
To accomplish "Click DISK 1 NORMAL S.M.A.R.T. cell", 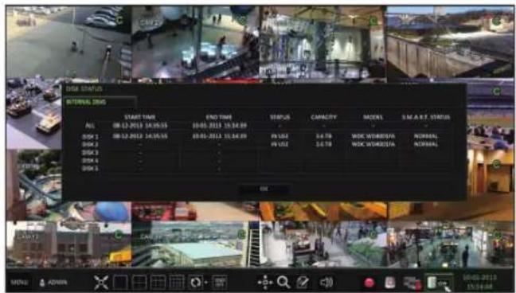I will click(425, 136).
